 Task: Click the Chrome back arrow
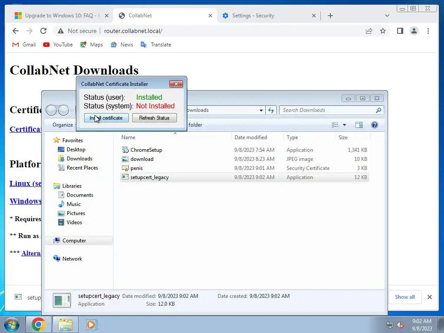[16, 31]
